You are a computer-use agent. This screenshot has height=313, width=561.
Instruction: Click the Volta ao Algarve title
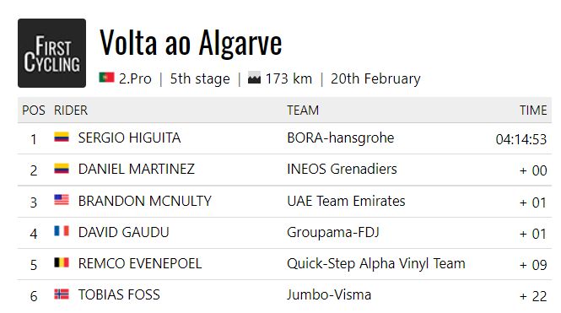pyautogui.click(x=191, y=43)
